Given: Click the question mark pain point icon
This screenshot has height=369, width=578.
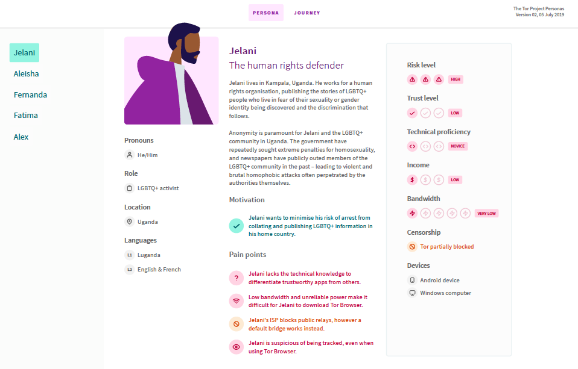Looking at the screenshot, I should pyautogui.click(x=237, y=278).
